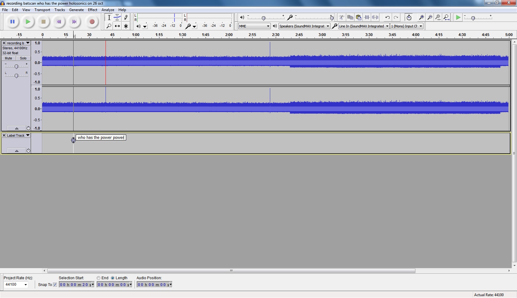Solo the recording audio track
The image size is (517, 298).
[23, 58]
